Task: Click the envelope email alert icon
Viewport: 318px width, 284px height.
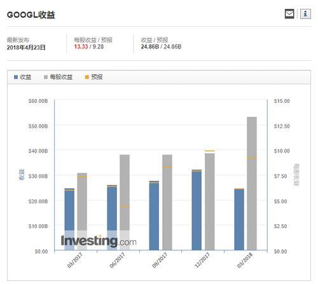Action: tap(289, 14)
